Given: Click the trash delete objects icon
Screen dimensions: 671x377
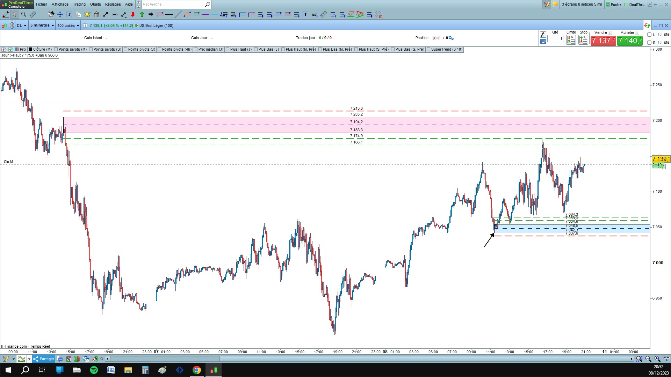Looking at the screenshot, I should [96, 14].
